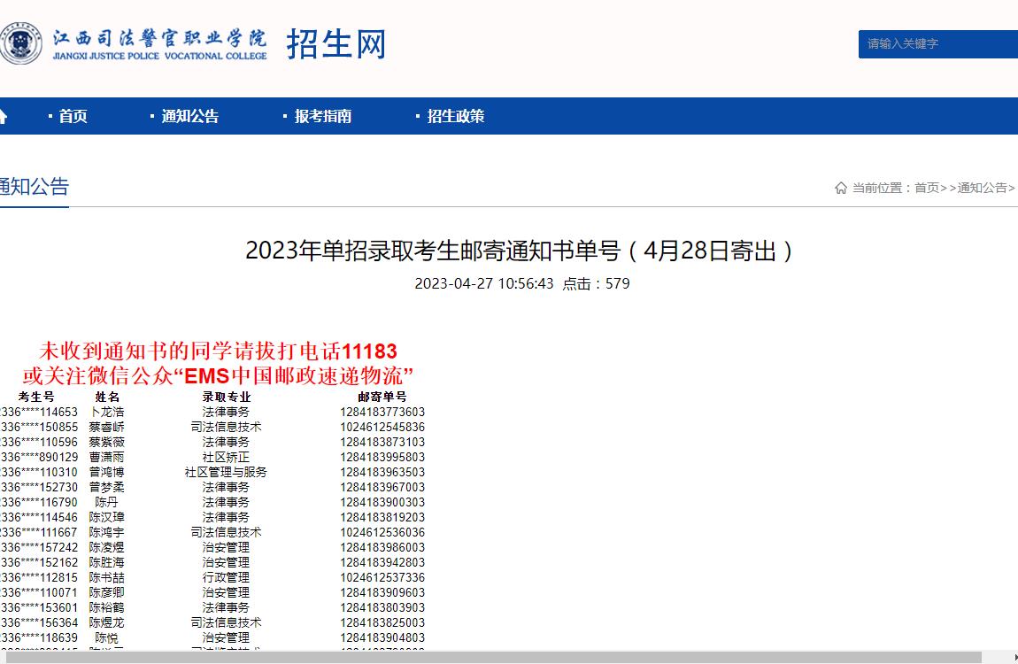Image resolution: width=1018 pixels, height=664 pixels.
Task: Select the name 陈丹
Action: pyautogui.click(x=107, y=502)
